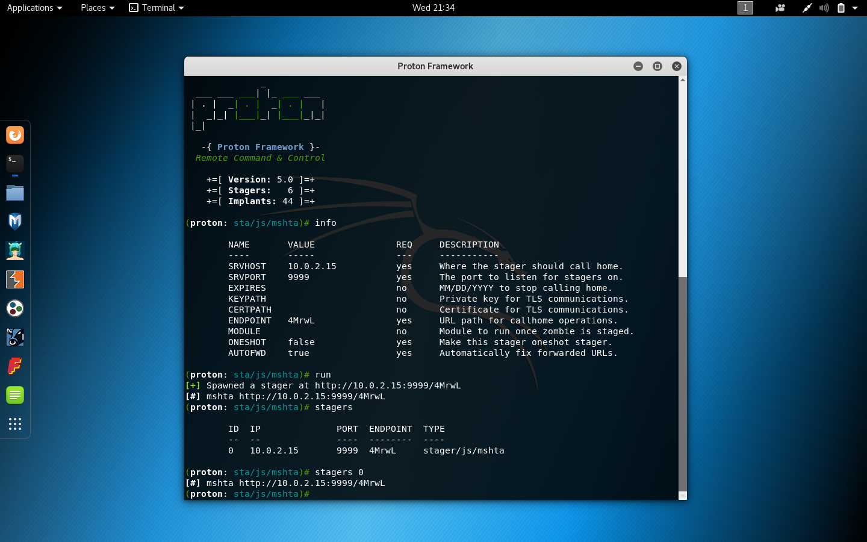Click the TYPE header in stagers table
The image size is (867, 542).
(x=434, y=429)
